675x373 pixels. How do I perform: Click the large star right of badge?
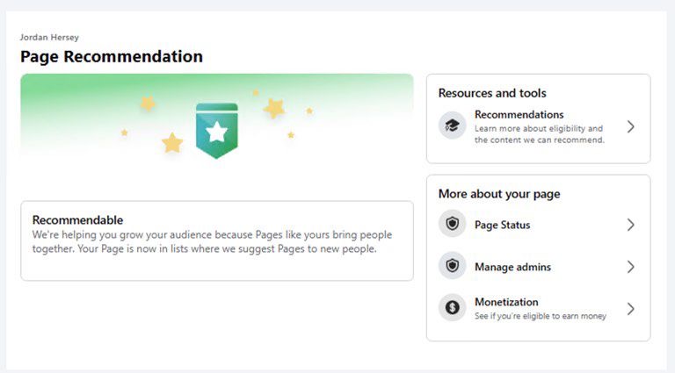(274, 108)
